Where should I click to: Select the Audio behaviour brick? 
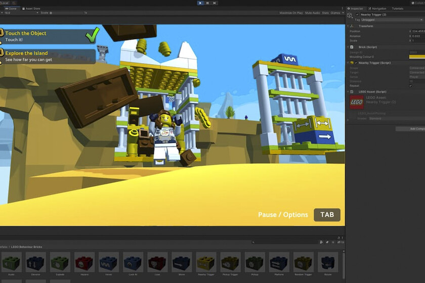pos(11,262)
